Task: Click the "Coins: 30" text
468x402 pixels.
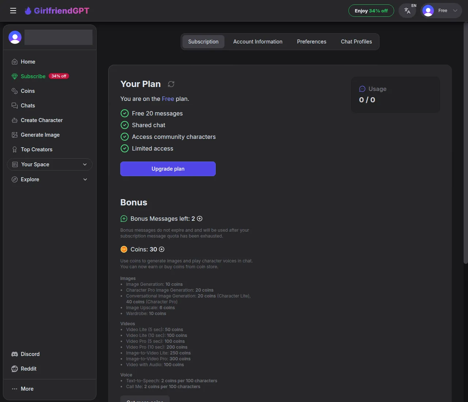Action: (144, 249)
